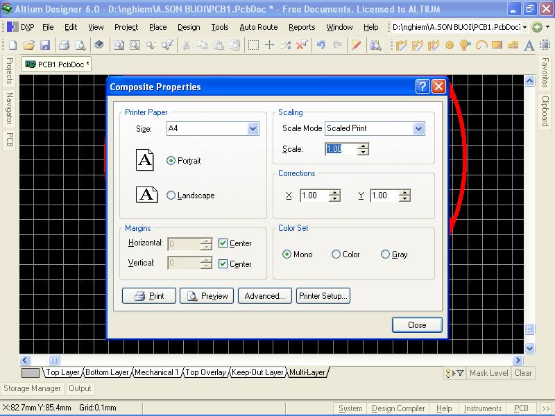555x416 pixels.
Task: Decrease X correction with down arrow
Action: point(334,198)
